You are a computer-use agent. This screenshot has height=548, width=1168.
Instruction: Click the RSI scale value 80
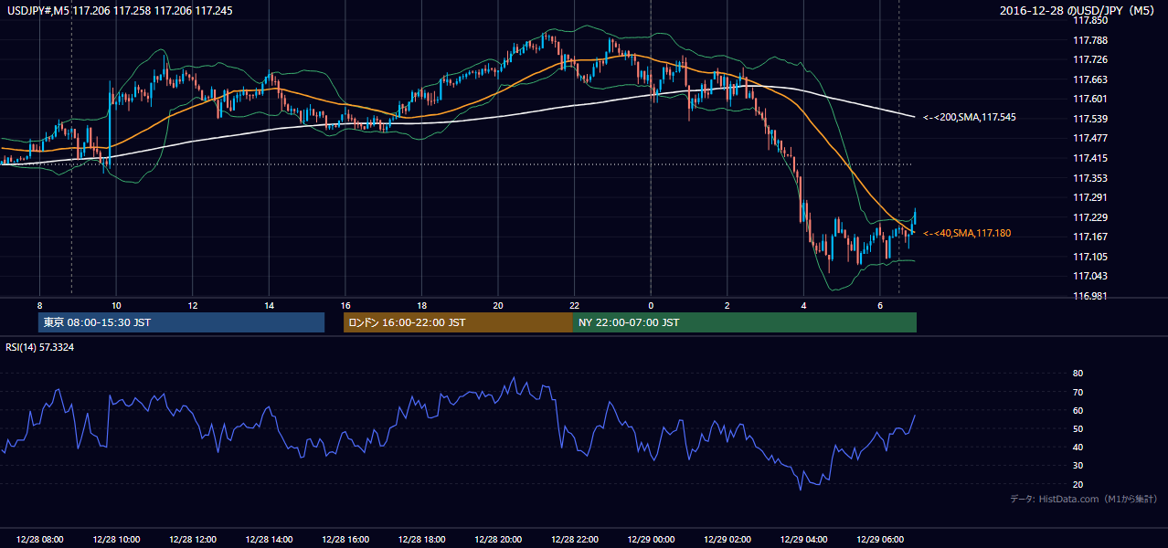point(1078,374)
